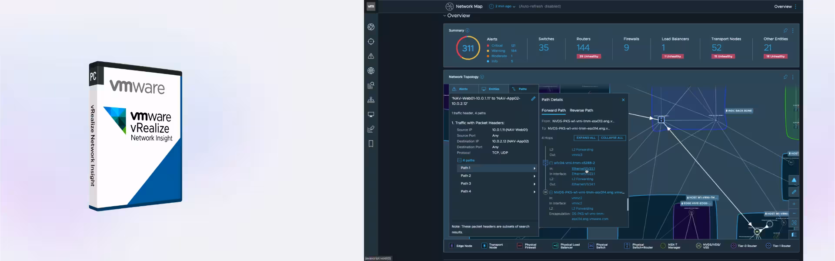Expand Path 1 arrow
This screenshot has width=835, height=261.
(x=534, y=168)
